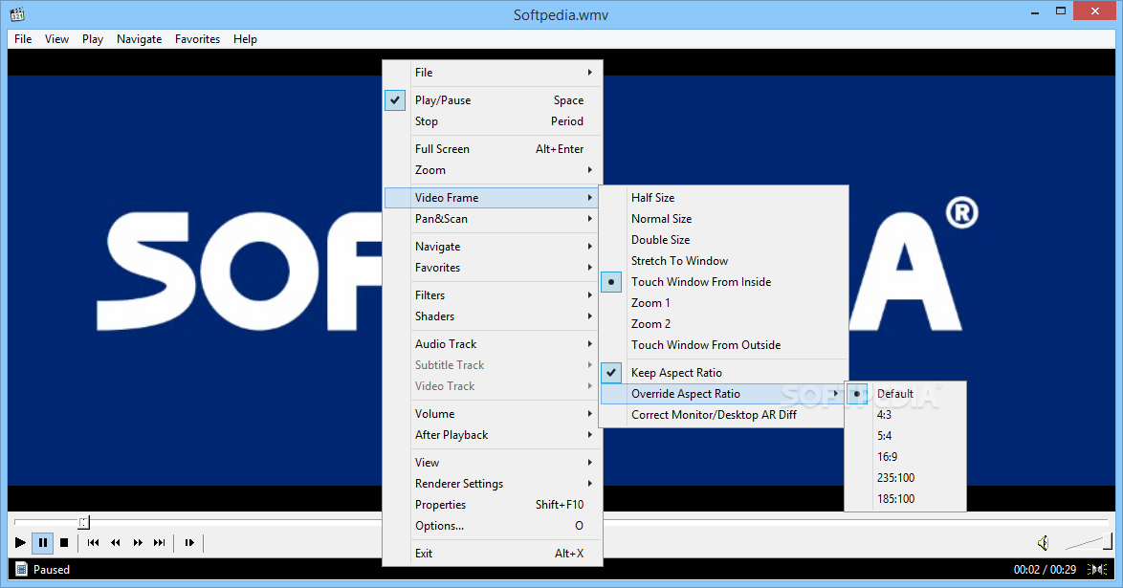Expand the Shaders submenu
The image size is (1123, 588).
[494, 316]
